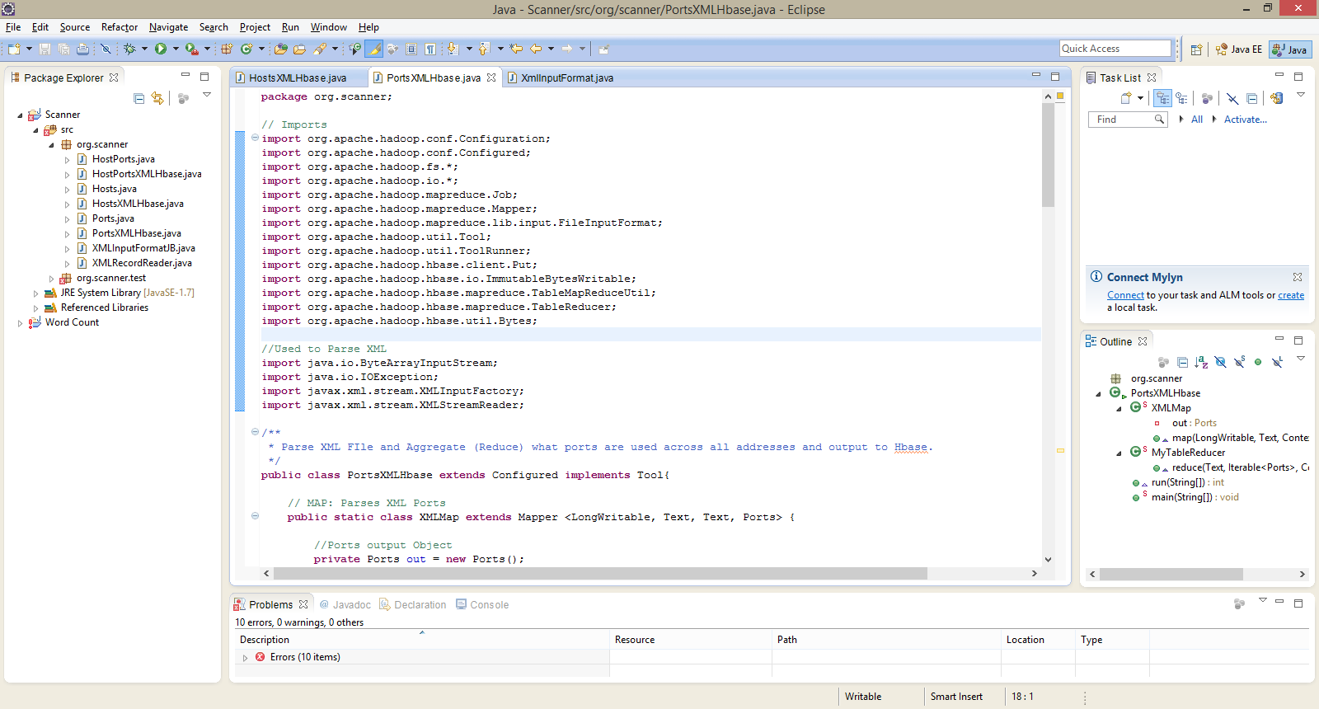Toggle Sort alphabetically in Outline

(x=1201, y=362)
